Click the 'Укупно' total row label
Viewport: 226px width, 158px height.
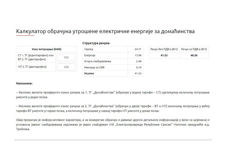[89, 74]
